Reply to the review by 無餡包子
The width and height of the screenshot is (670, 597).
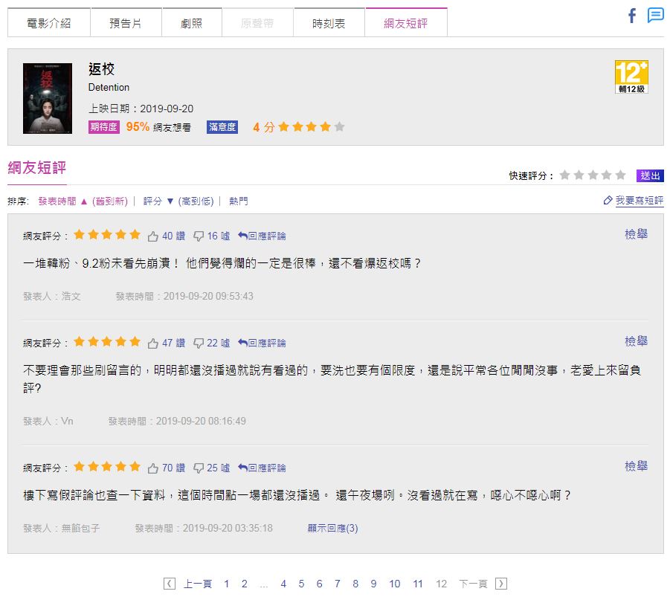tap(262, 468)
